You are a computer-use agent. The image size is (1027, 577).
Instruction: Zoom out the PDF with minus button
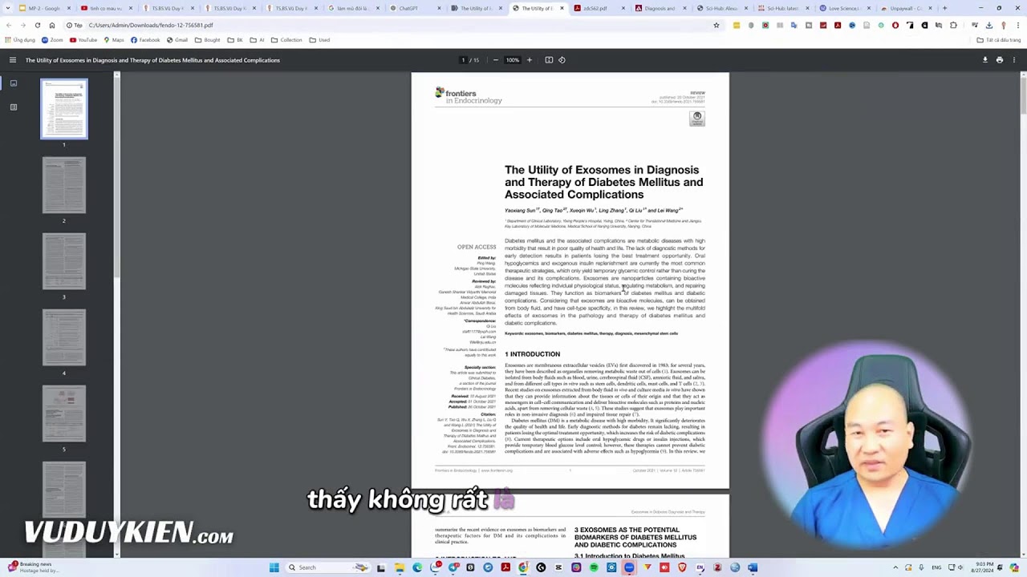point(495,60)
